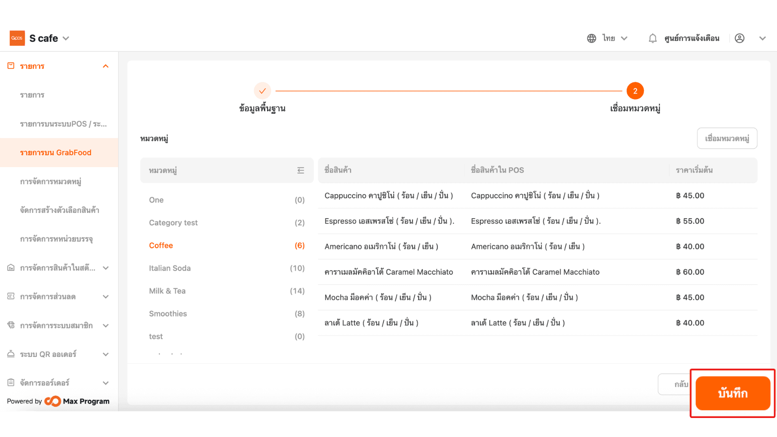Screen dimensions: 777x437
Task: Expand การจัดการระบบสมาชิก section
Action: (106, 326)
